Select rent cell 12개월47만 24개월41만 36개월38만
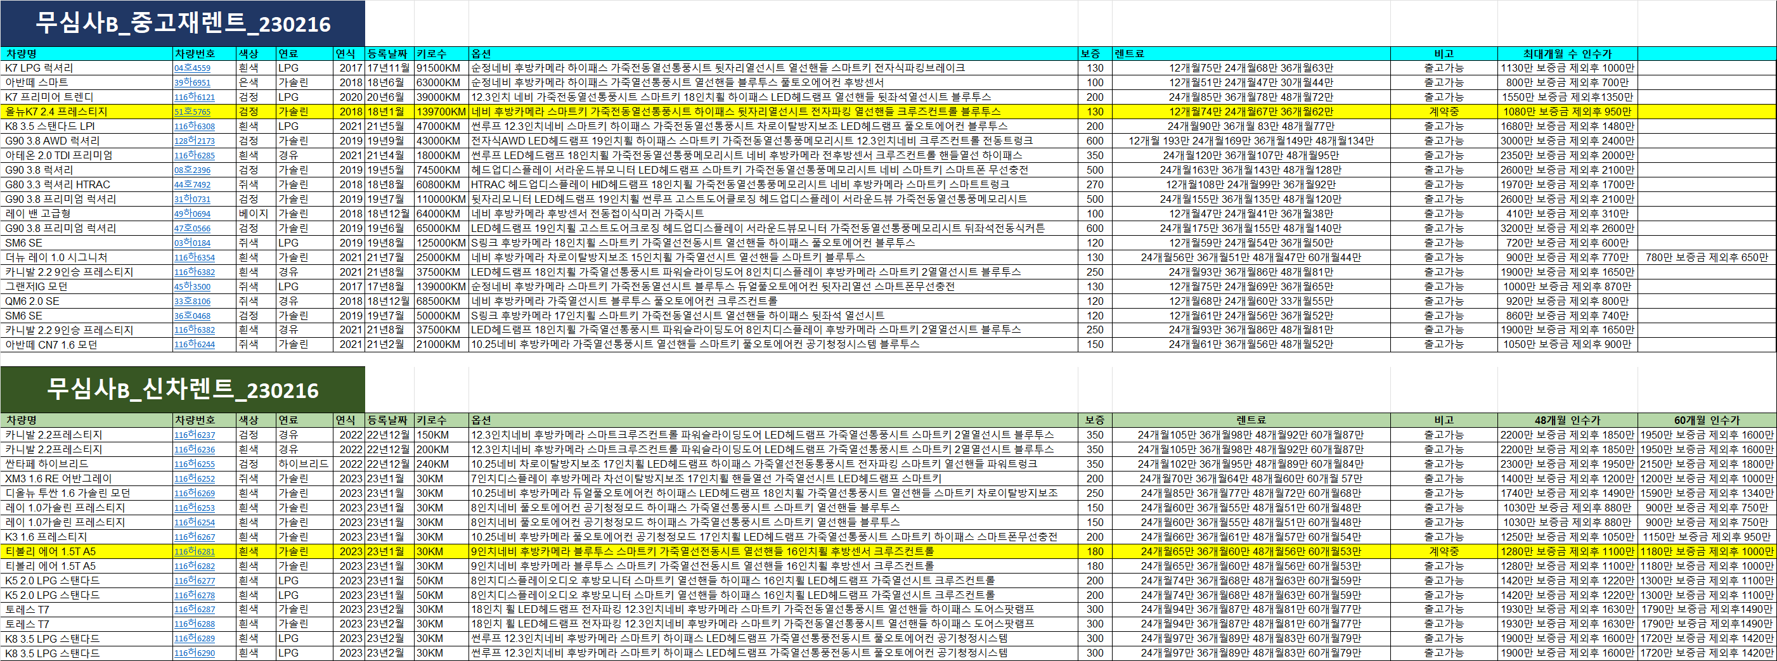Image resolution: width=1777 pixels, height=661 pixels. click(1251, 214)
